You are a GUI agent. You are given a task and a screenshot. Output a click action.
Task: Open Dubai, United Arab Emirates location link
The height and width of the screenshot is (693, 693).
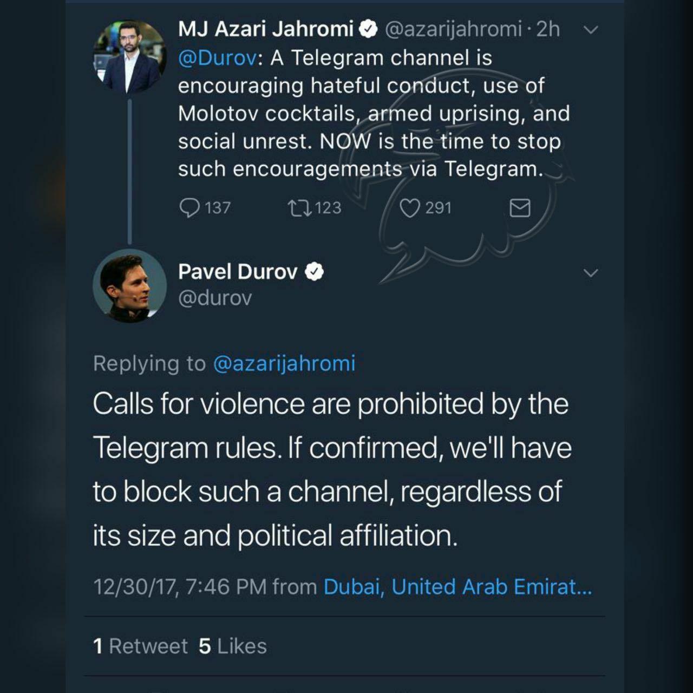[x=457, y=587]
